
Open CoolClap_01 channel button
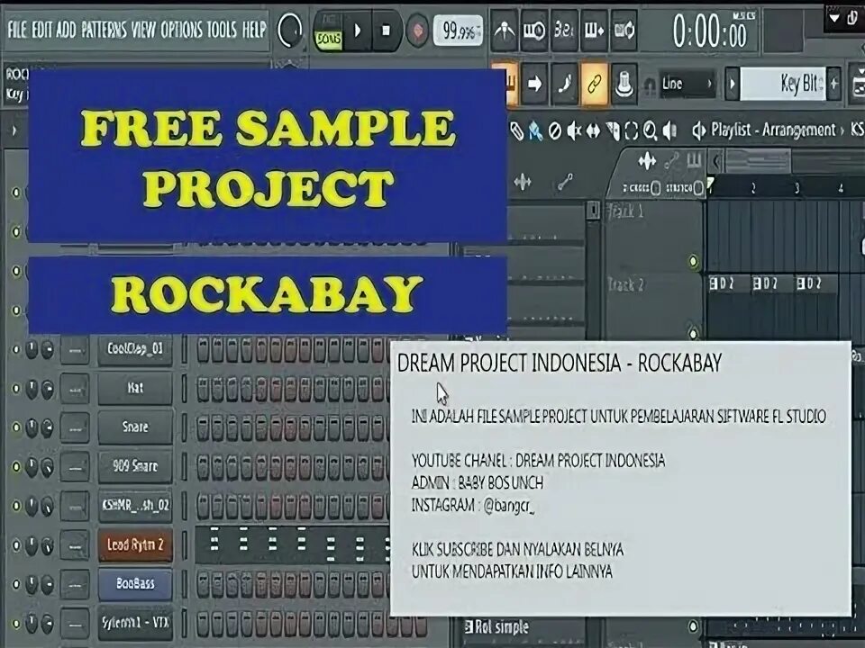(135, 349)
